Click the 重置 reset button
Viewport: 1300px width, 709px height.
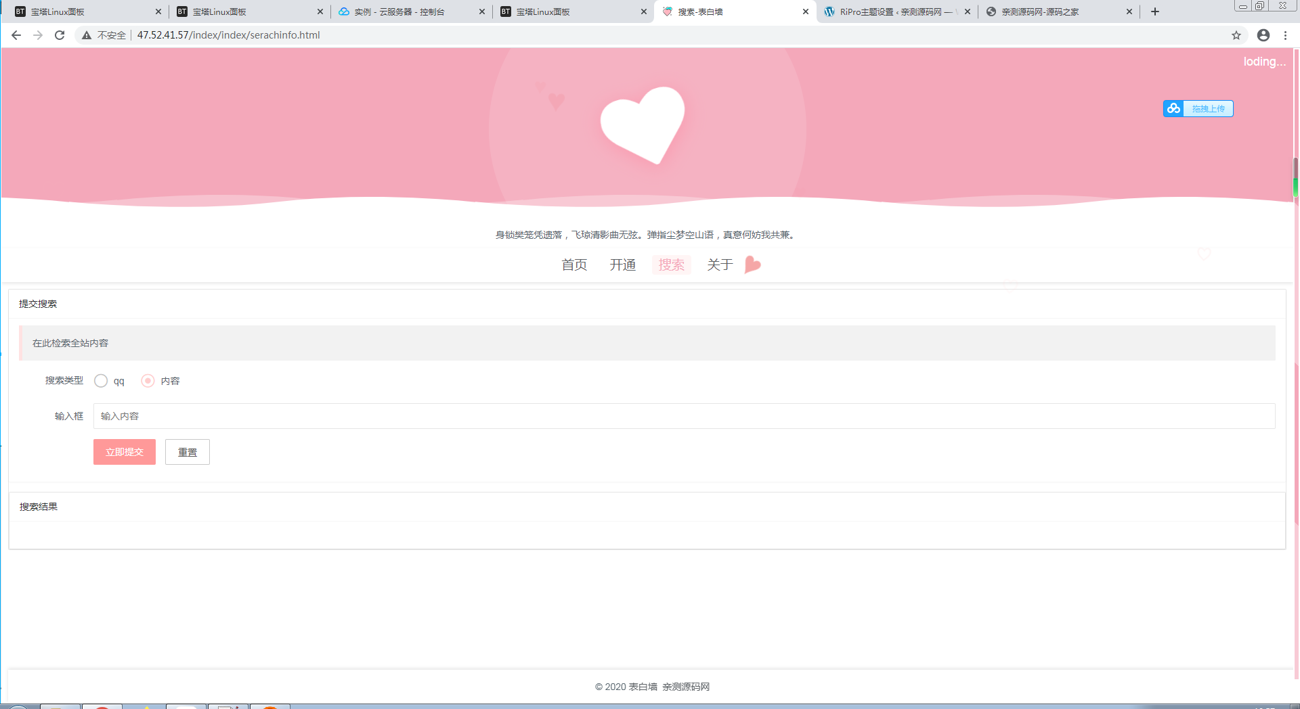pos(188,452)
